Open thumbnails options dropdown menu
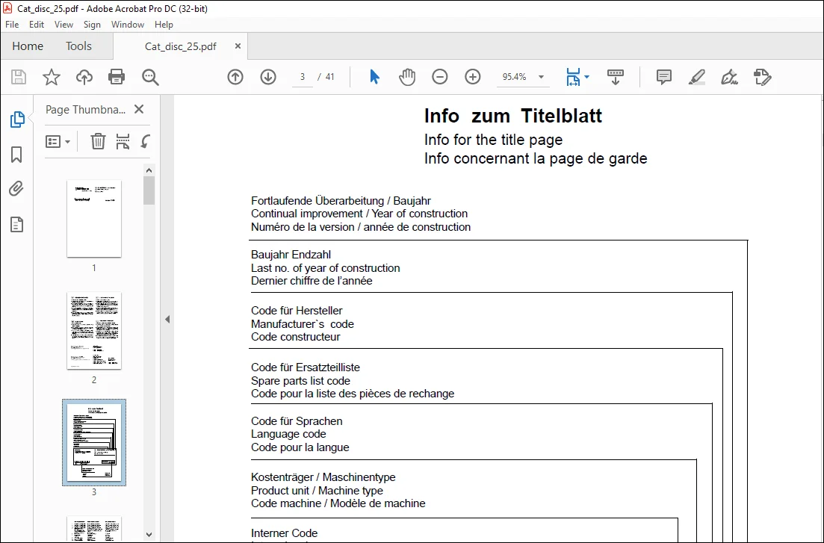This screenshot has width=824, height=543. point(58,141)
